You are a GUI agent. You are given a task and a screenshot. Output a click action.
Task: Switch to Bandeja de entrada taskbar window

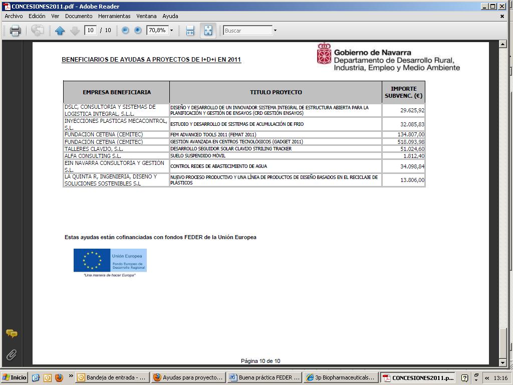tap(112, 377)
